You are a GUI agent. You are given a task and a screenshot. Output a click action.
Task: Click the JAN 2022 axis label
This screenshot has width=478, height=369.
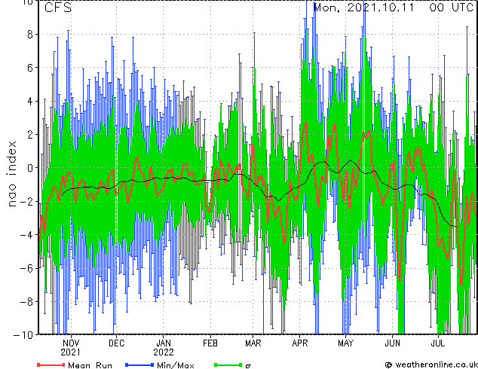164,348
